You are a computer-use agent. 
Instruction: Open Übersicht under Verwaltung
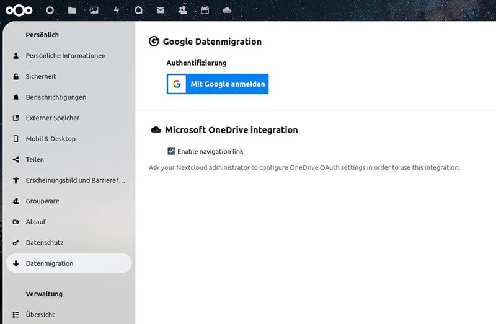(x=69, y=315)
